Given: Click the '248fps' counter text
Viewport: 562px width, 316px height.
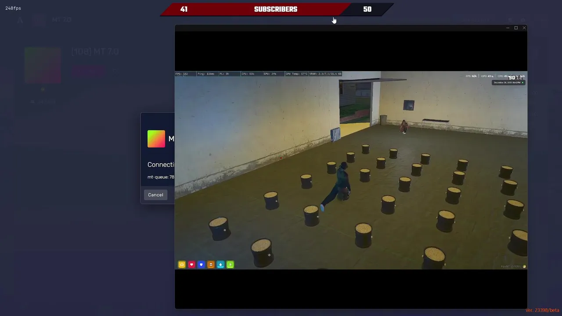Looking at the screenshot, I should (13, 8).
